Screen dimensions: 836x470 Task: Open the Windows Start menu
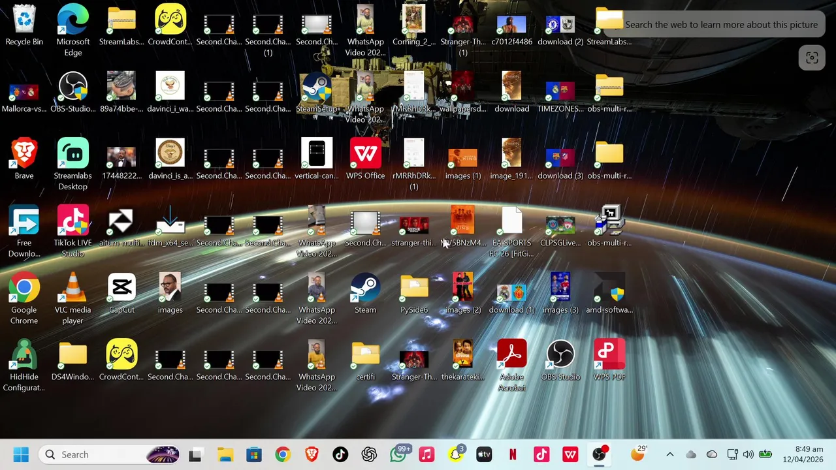point(21,454)
